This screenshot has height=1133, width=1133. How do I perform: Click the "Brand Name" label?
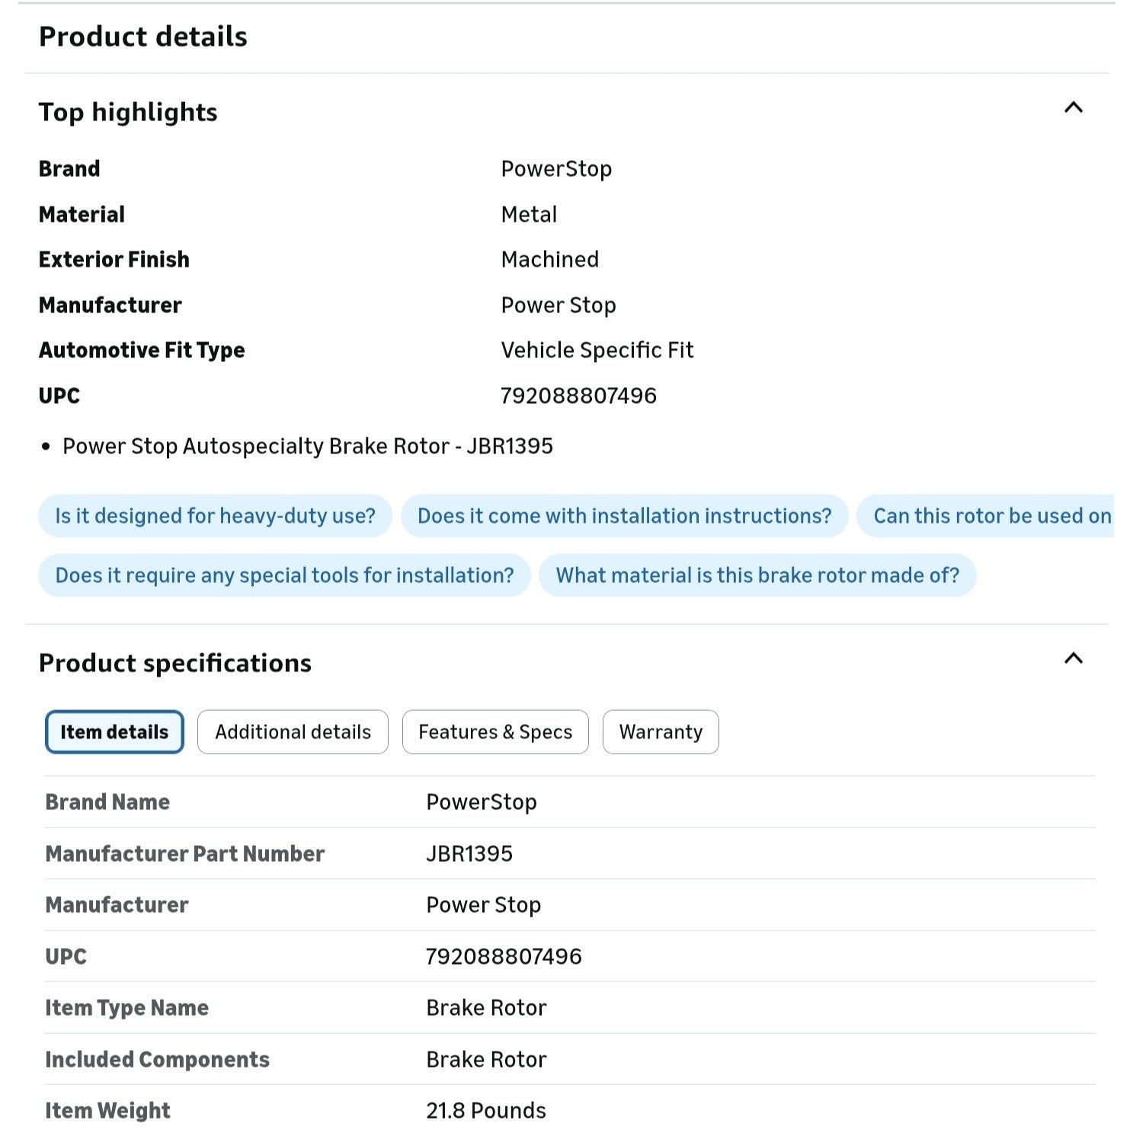pos(107,802)
